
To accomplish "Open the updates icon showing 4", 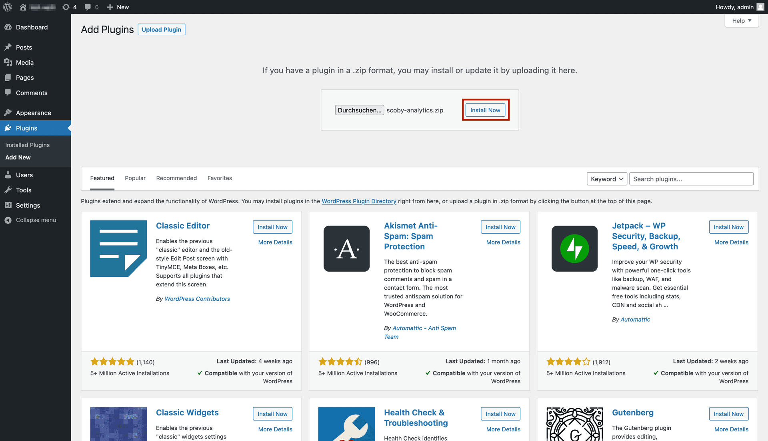I will [x=66, y=7].
